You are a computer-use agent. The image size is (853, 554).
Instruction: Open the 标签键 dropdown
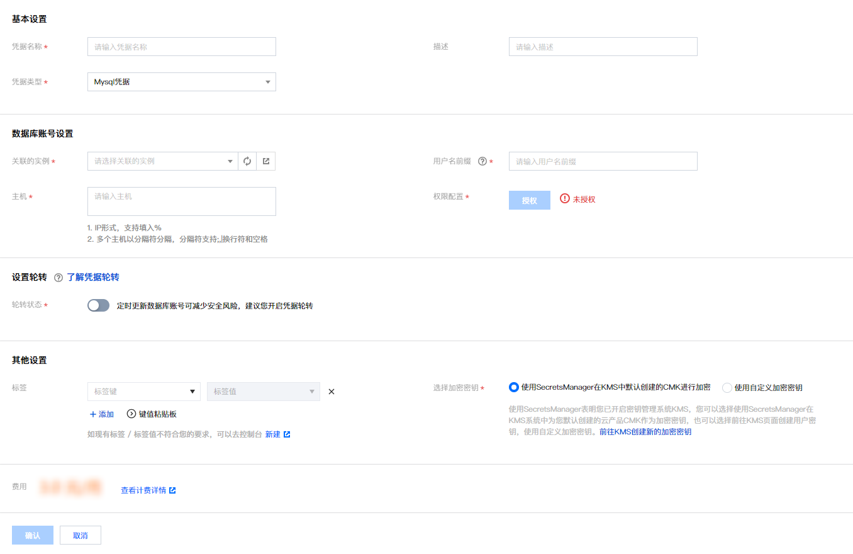tap(144, 392)
